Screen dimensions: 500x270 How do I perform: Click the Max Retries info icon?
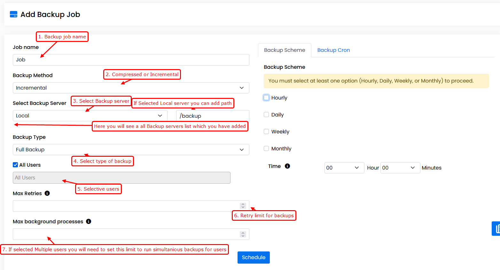[47, 193]
